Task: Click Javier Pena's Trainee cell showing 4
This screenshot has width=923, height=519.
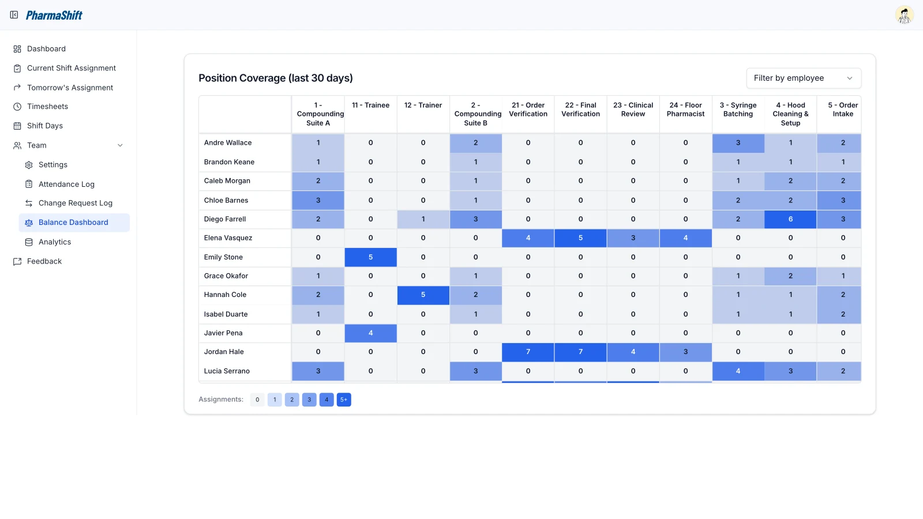Action: 370,333
